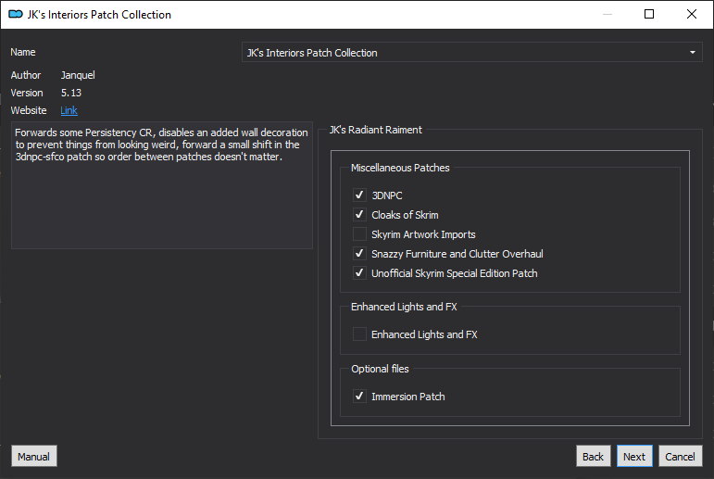Click the patch description text box

click(x=162, y=185)
